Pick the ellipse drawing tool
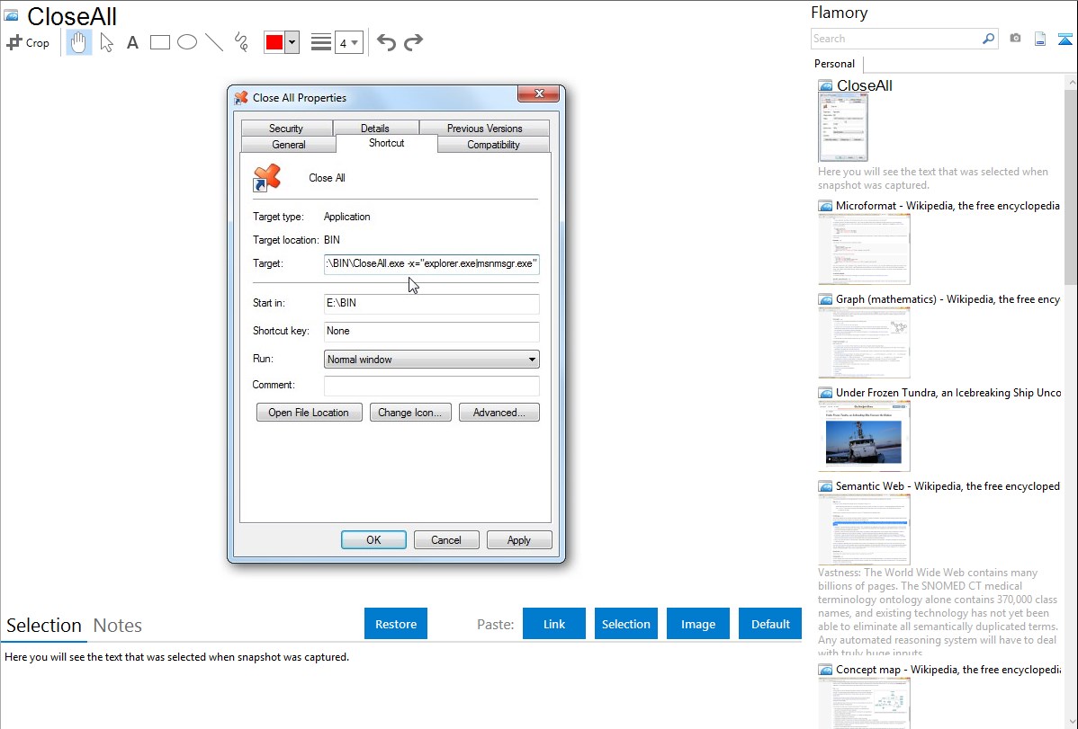This screenshot has width=1078, height=729. (x=187, y=42)
